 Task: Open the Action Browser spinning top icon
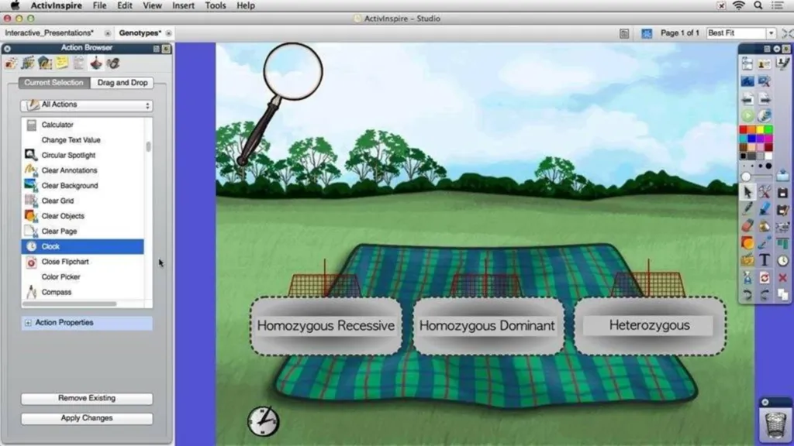point(95,63)
